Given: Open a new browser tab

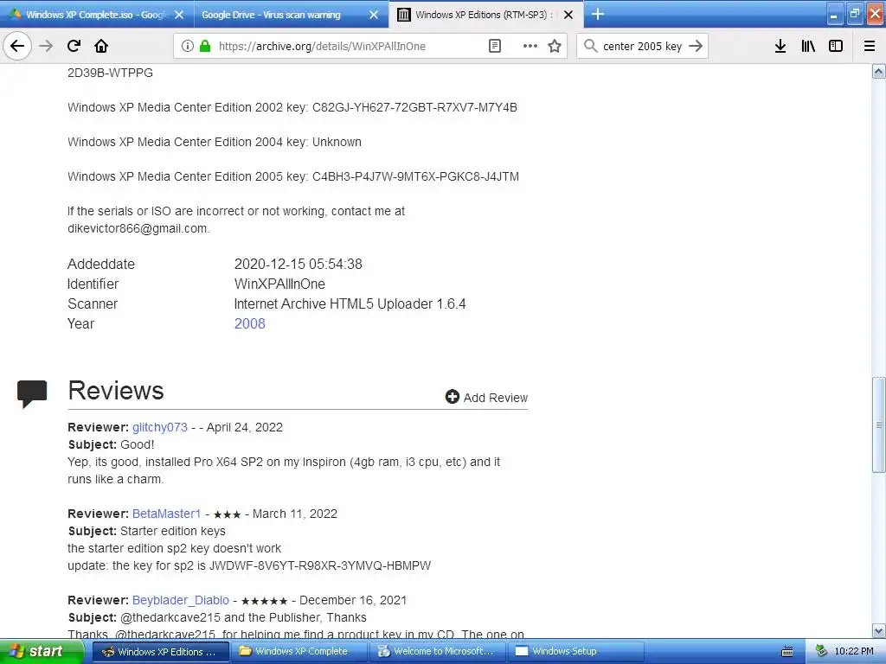Looking at the screenshot, I should (598, 14).
